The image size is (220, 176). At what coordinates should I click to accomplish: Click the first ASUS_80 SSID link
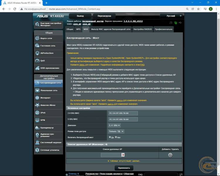click(x=77, y=24)
